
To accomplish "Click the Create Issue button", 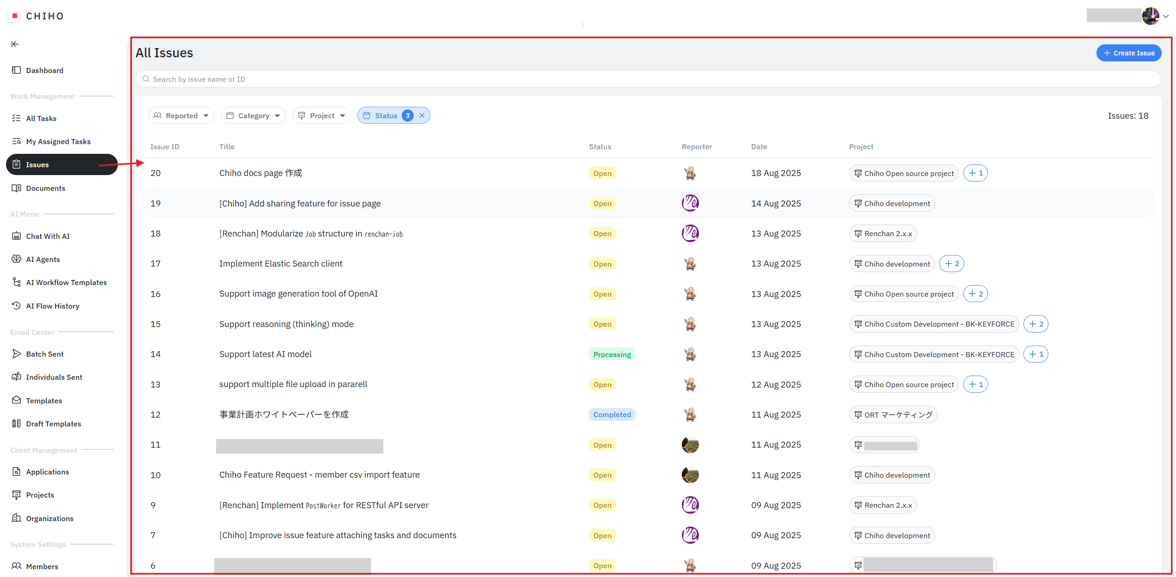I will click(1128, 53).
